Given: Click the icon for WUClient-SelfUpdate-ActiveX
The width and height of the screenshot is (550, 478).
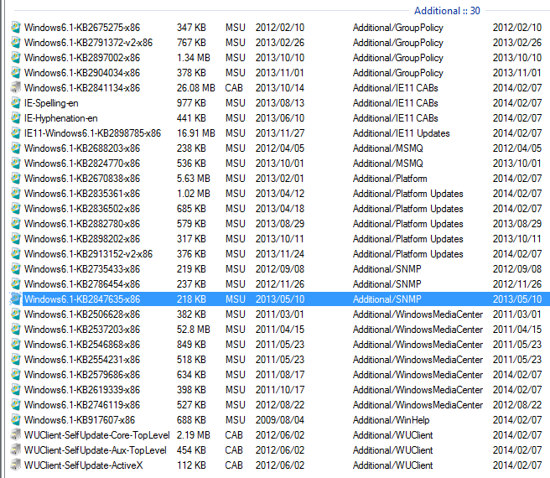Looking at the screenshot, I should pos(15,465).
